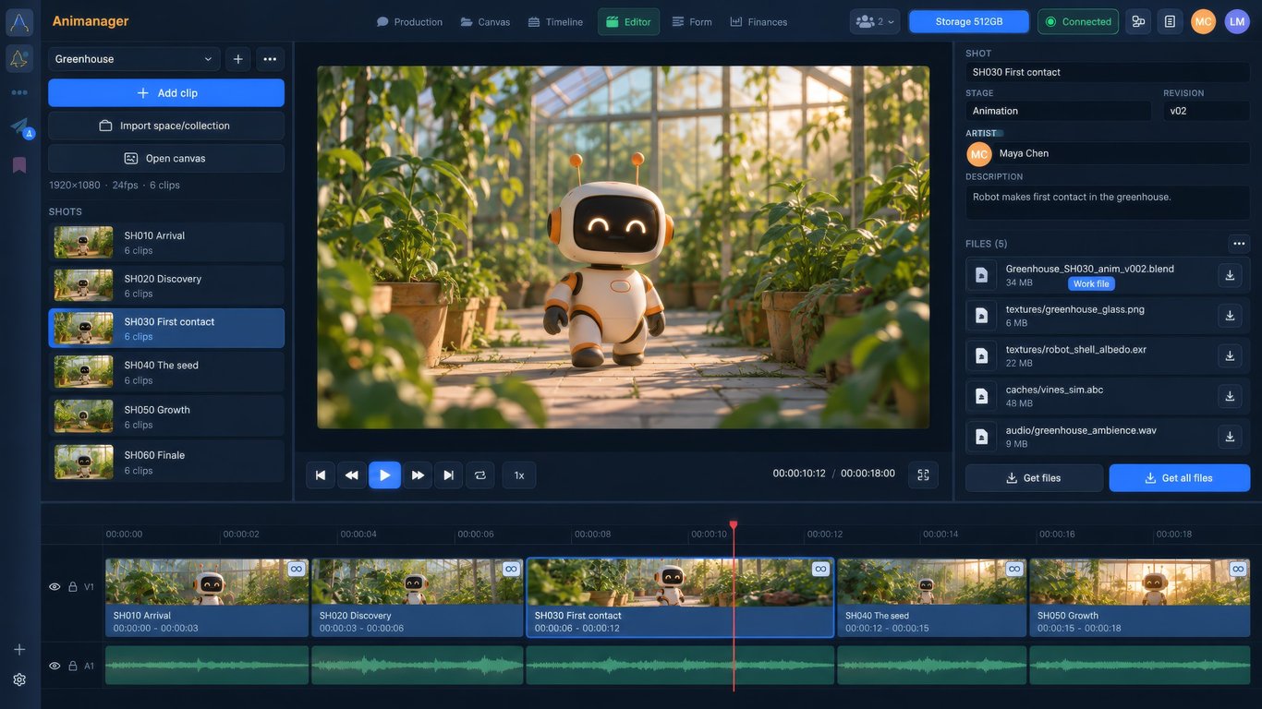The height and width of the screenshot is (709, 1262).
Task: Toggle link icon on SH010 Arrival clip
Action: tap(296, 569)
